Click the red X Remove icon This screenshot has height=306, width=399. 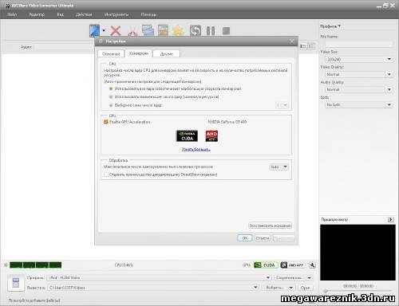point(116,31)
